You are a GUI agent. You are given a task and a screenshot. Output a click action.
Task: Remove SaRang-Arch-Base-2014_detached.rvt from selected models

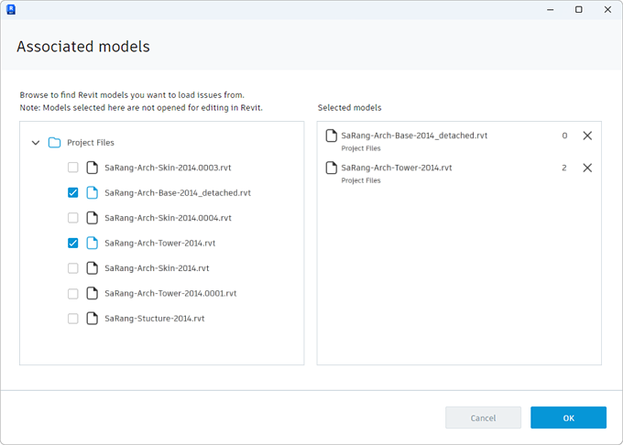tap(587, 136)
